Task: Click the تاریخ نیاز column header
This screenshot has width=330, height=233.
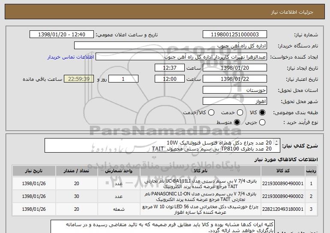Action: 34,171
